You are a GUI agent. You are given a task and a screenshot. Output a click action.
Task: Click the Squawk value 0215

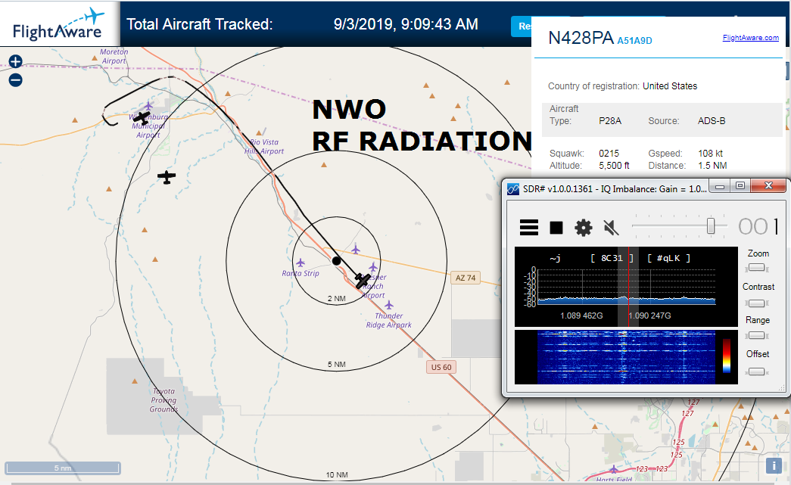(x=609, y=154)
